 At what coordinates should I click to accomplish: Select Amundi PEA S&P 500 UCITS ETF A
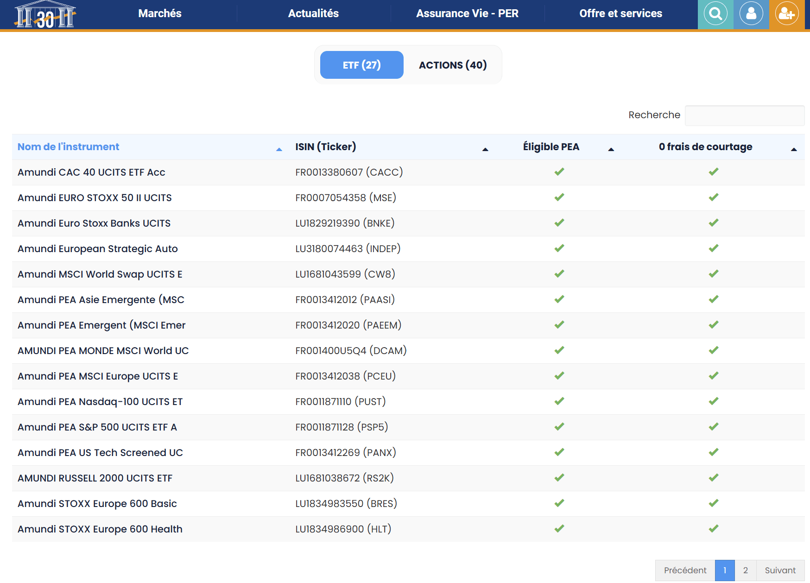[x=97, y=427]
